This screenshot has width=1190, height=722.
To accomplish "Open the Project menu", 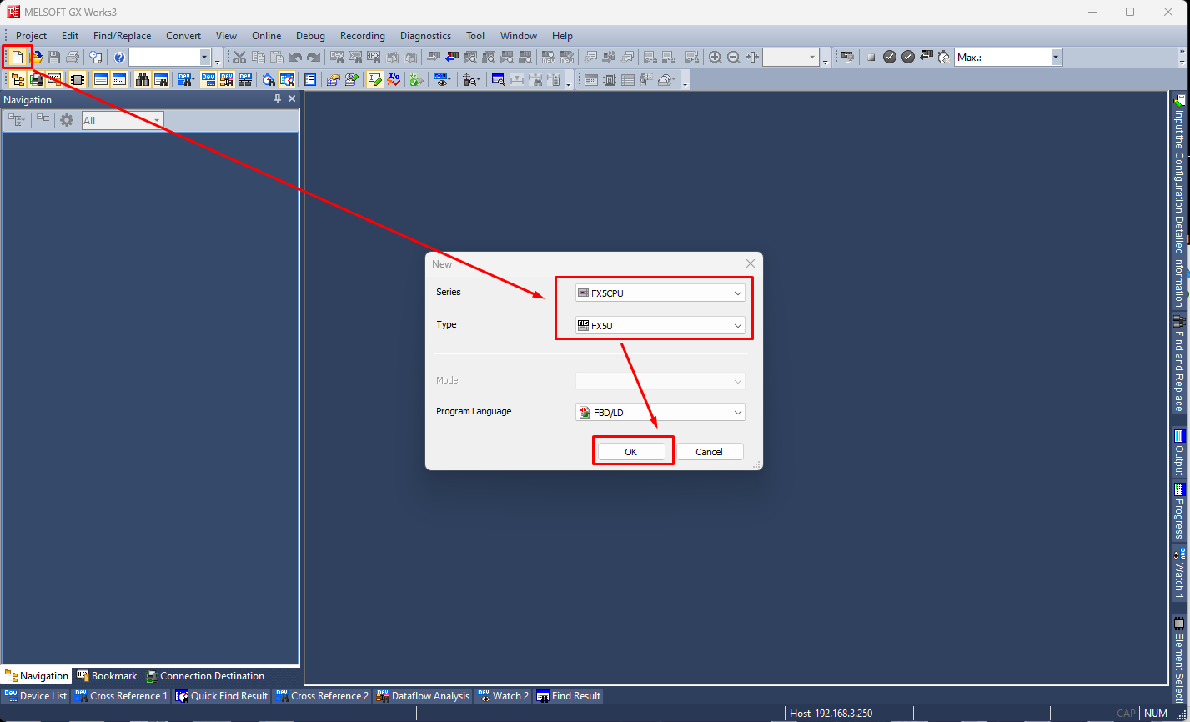I will (32, 36).
